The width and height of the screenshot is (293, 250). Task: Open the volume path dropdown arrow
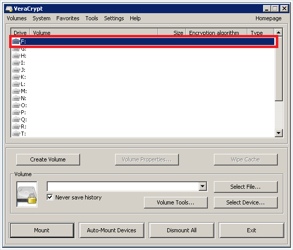click(203, 186)
